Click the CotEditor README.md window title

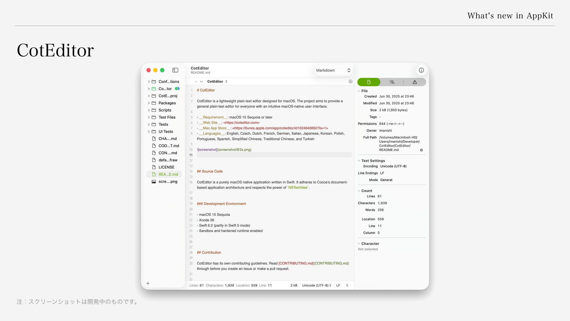200,70
